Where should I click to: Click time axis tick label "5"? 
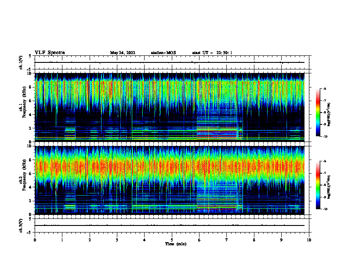click(x=172, y=240)
